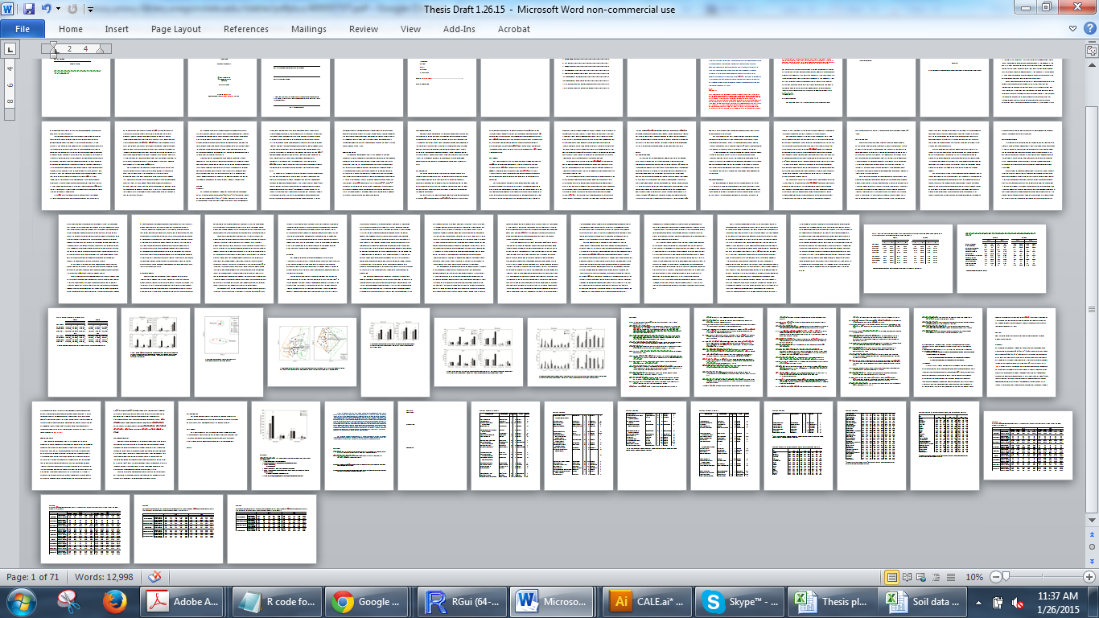The width and height of the screenshot is (1099, 618).
Task: Click the zoom slider handle
Action: coord(1005,577)
